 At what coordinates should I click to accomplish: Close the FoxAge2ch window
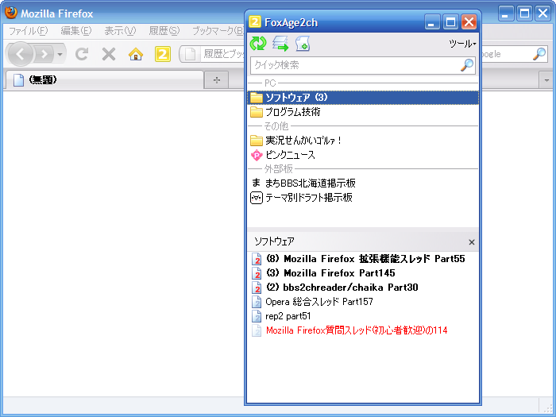point(469,22)
